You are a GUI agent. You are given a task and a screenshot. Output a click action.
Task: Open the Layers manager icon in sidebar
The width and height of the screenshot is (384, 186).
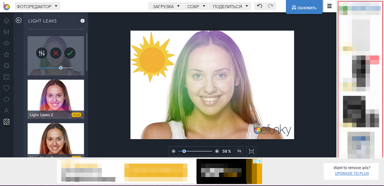[x=6, y=21]
